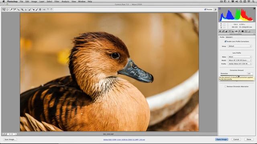Image resolution: width=257 pixels, height=144 pixels.
Task: Open the Window menu
Action: [x=82, y=2]
